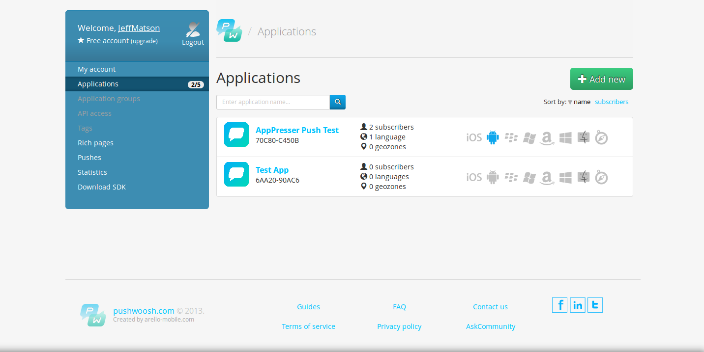Click the iOS icon for AppPresser Push Test
The width and height of the screenshot is (704, 352).
[x=474, y=137]
